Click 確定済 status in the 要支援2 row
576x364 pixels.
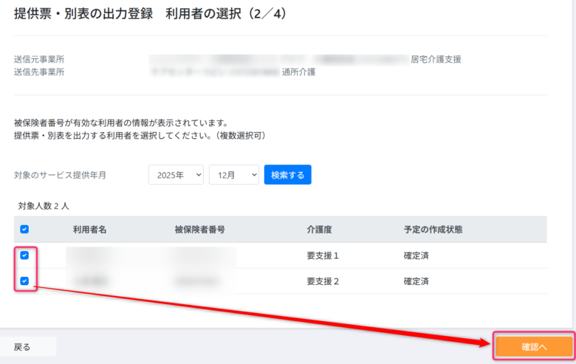tap(418, 281)
